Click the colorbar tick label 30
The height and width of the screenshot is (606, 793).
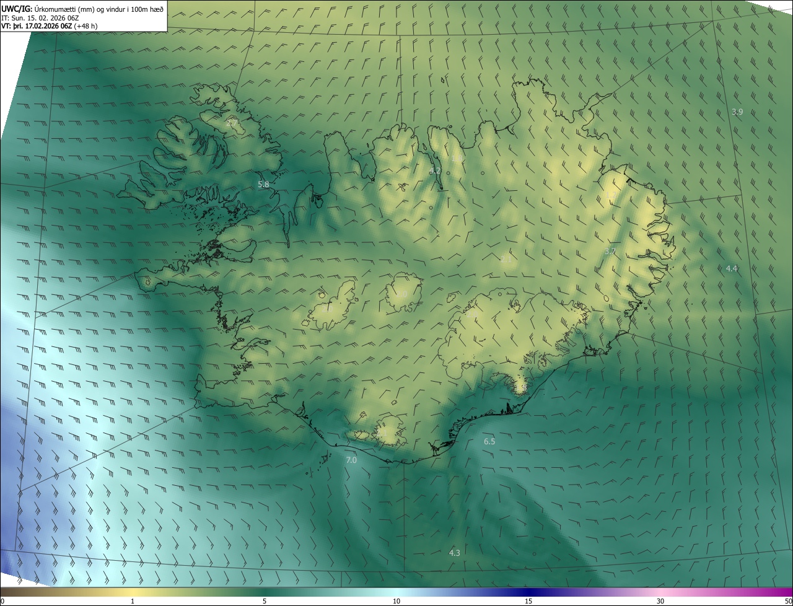[660, 602]
